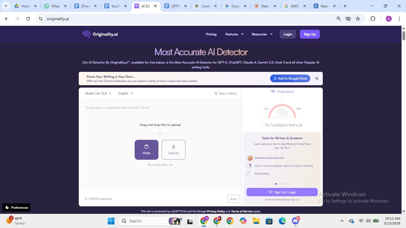This screenshot has height=228, width=406.
Task: Open the English language dropdown
Action: (x=125, y=93)
